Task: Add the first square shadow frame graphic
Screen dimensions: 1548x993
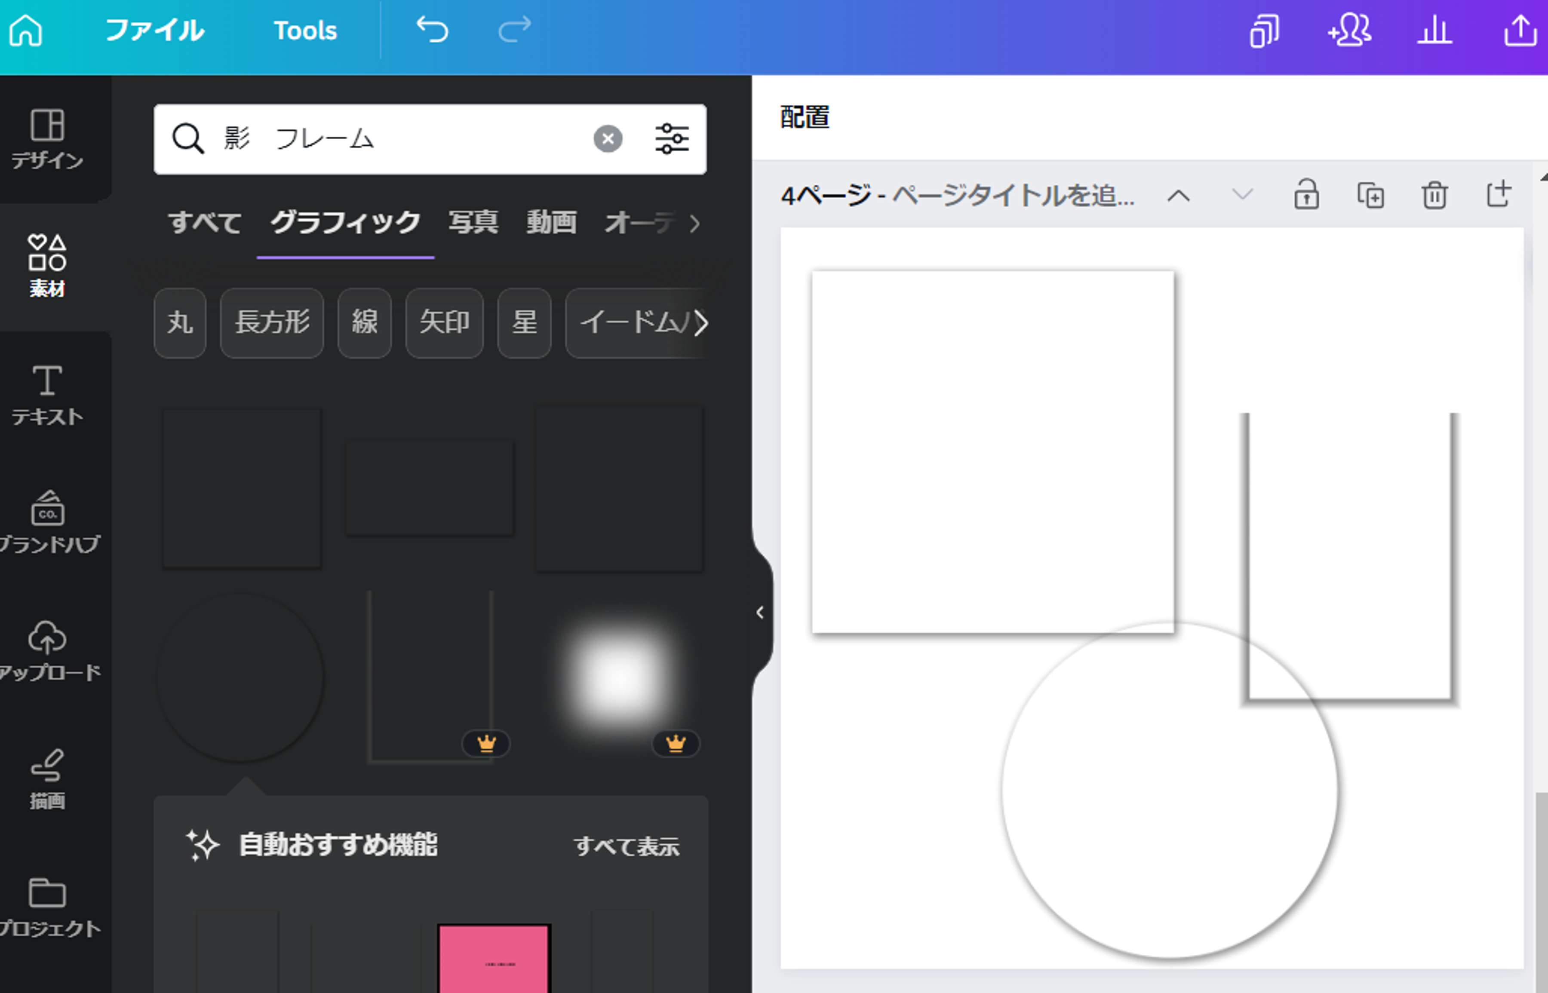Action: [x=241, y=488]
